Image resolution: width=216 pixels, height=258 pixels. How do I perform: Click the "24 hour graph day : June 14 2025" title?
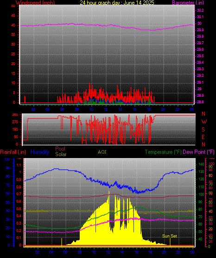[117, 2]
